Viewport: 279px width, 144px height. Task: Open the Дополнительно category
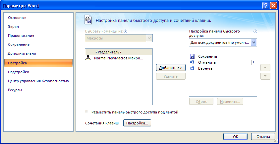(x=22, y=53)
